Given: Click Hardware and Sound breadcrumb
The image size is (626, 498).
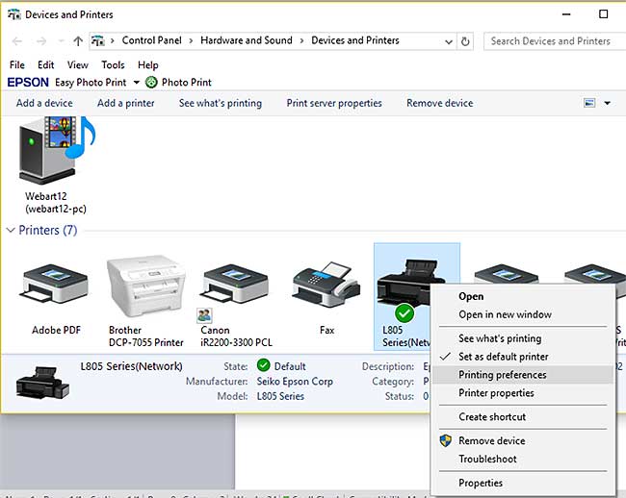Looking at the screenshot, I should tap(247, 40).
